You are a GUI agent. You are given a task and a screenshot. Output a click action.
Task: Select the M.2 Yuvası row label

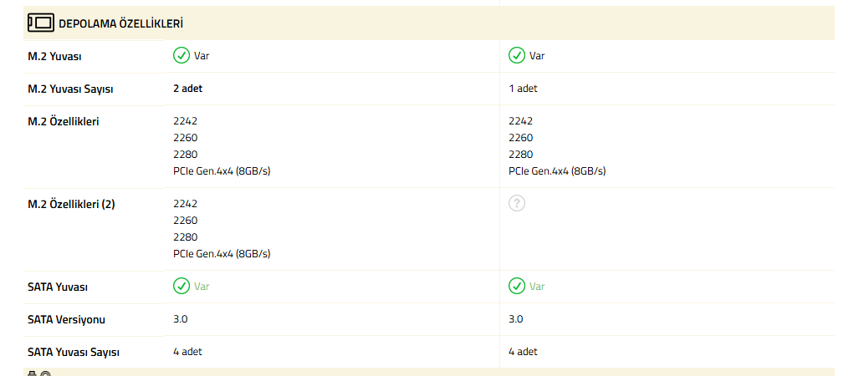pyautogui.click(x=55, y=56)
